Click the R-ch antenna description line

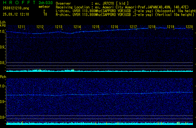[x=125, y=15]
